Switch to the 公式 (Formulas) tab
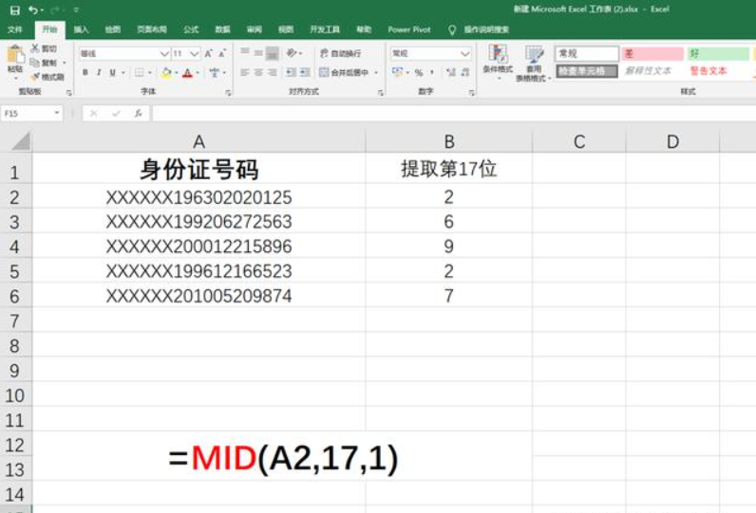Viewport: 756px width, 513px height. click(x=191, y=29)
